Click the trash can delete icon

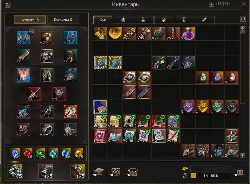tap(239, 172)
